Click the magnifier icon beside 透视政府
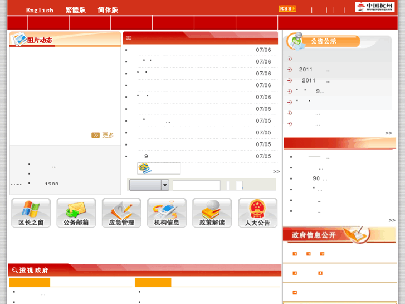405x304 pixels. 14,270
